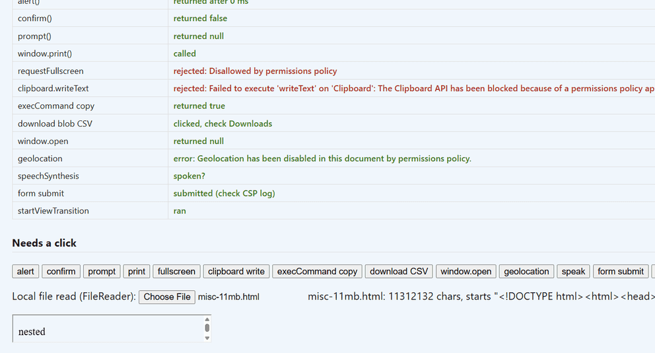Click the speak button
The height and width of the screenshot is (353, 655).
pyautogui.click(x=573, y=272)
